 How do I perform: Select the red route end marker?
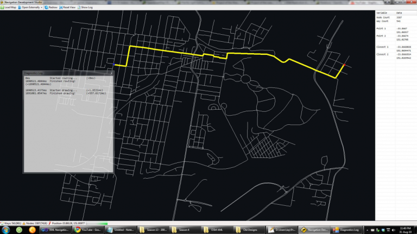point(344,65)
